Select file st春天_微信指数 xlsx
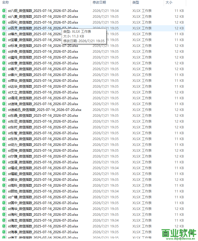The height and width of the screenshot is (241, 198). click(x=43, y=69)
